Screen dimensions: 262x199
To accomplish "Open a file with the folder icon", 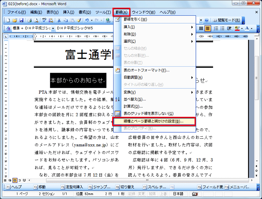I will pos(15,20).
